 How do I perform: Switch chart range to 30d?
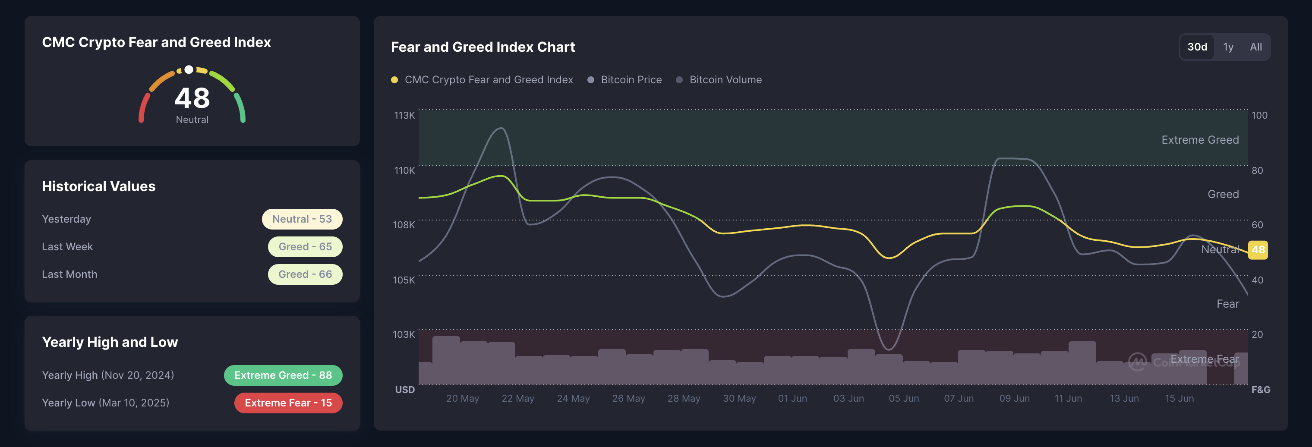click(x=1197, y=47)
